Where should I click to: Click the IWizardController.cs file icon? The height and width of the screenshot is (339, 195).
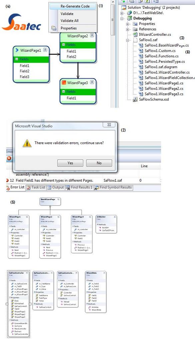pos(135,34)
